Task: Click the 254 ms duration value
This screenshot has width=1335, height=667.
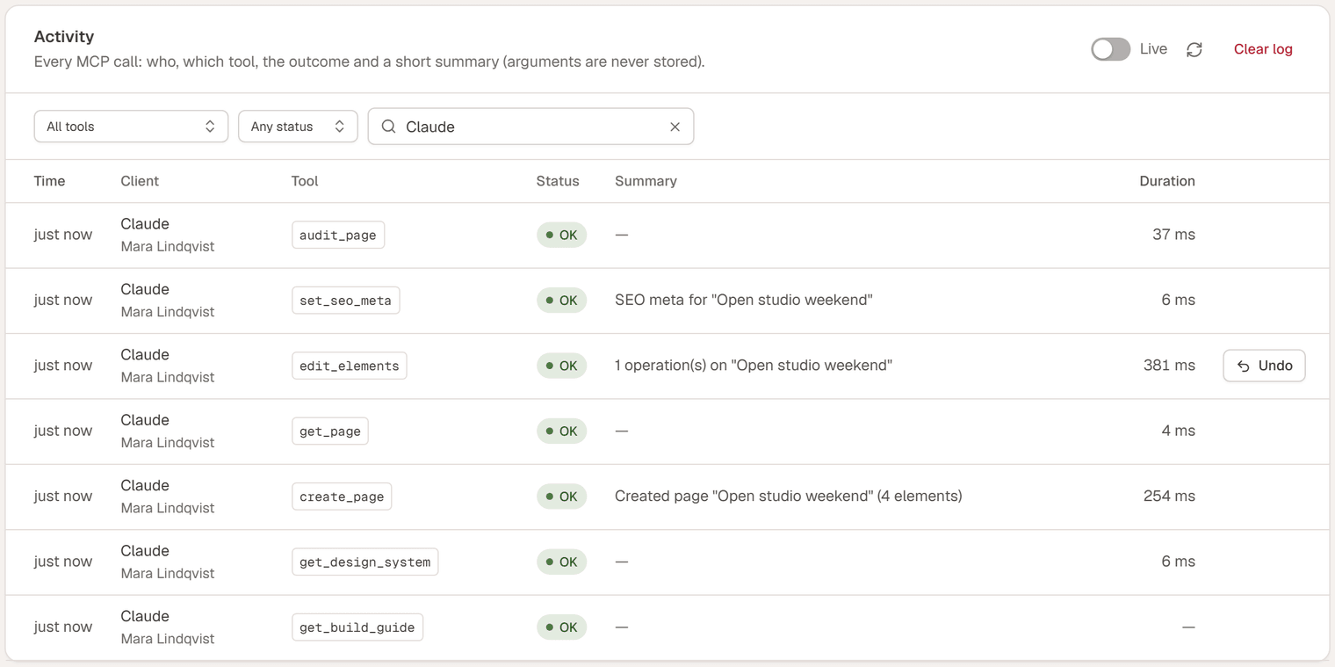Action: pos(1169,496)
